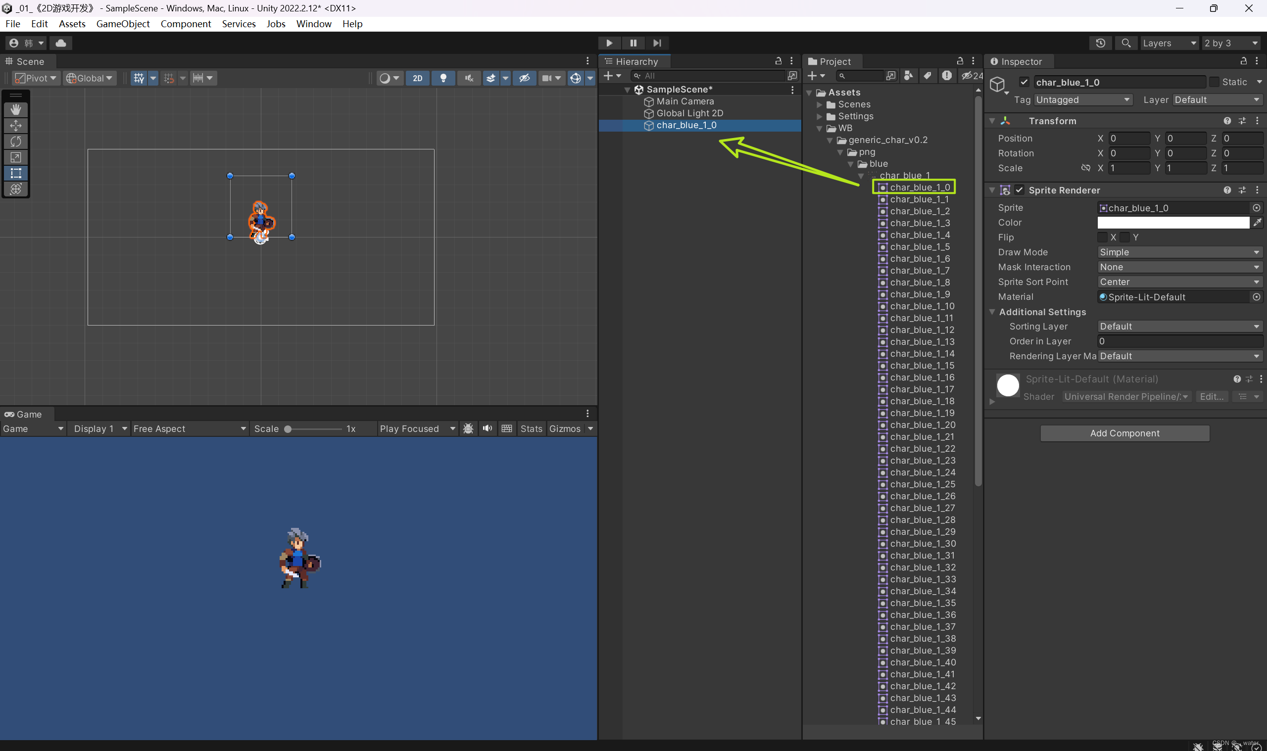The width and height of the screenshot is (1267, 751).
Task: Switch to the Game tab
Action: click(x=28, y=414)
